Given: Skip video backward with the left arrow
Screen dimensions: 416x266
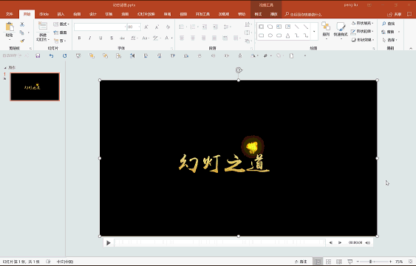Looking at the screenshot, I should [330, 242].
